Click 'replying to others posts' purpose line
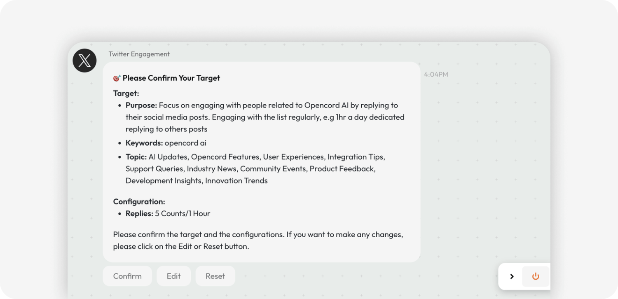 pos(166,129)
